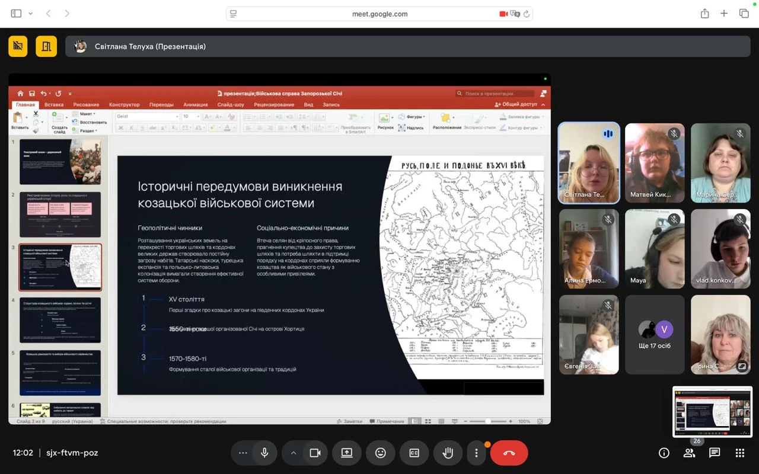
Task: Toggle closed captions
Action: [x=414, y=453]
